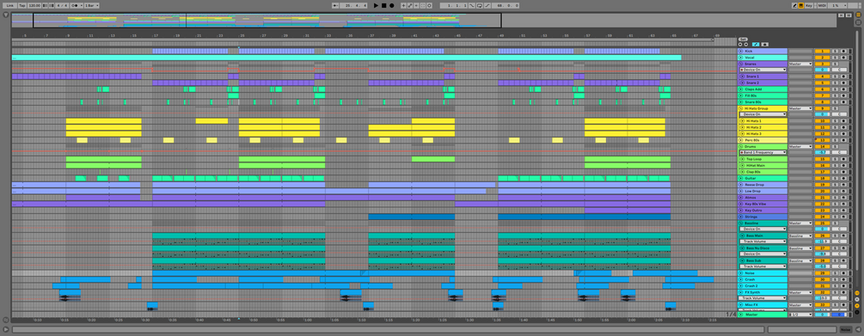Click the automation arm icon
The height and width of the screenshot is (336, 864).
pyautogui.click(x=409, y=5)
